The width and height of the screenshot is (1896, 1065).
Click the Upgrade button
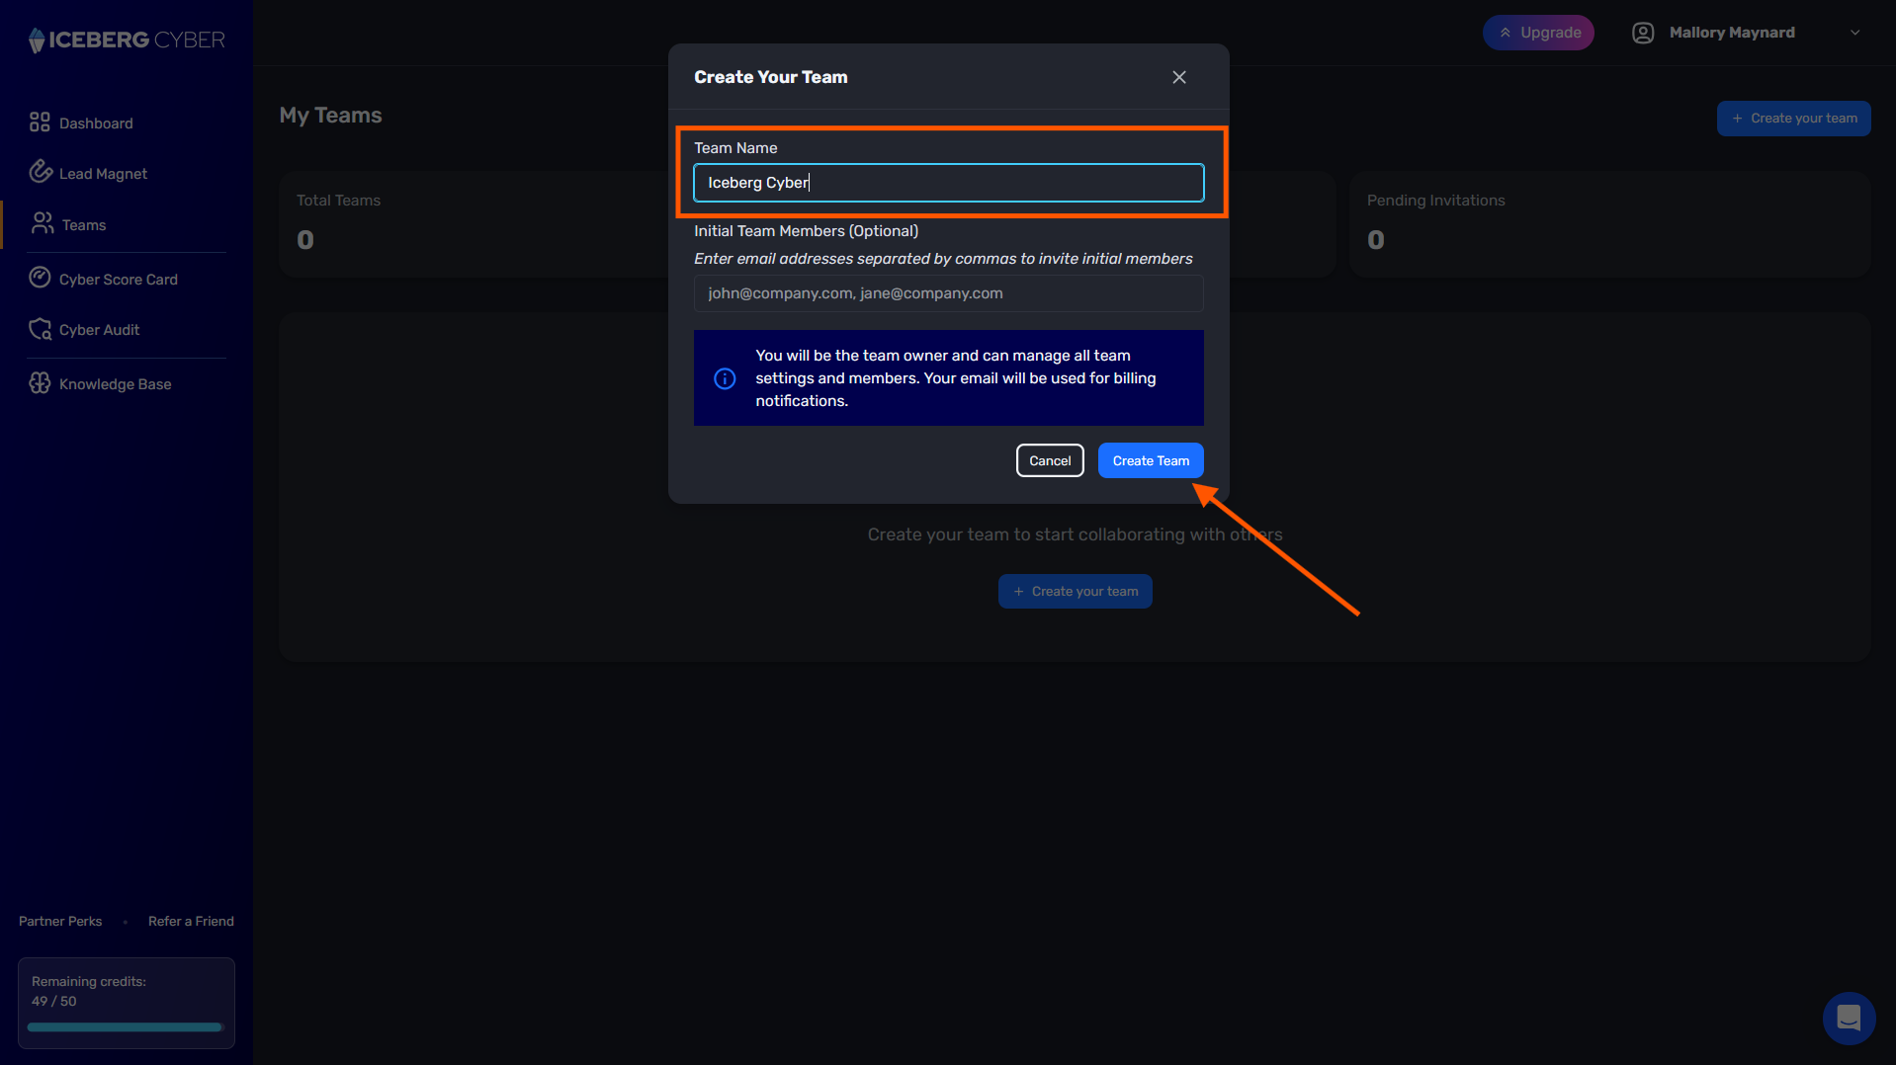1539,33
